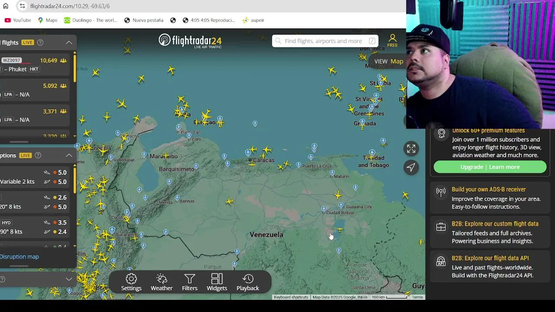Open Keyboard shortcuts link

[291, 297]
